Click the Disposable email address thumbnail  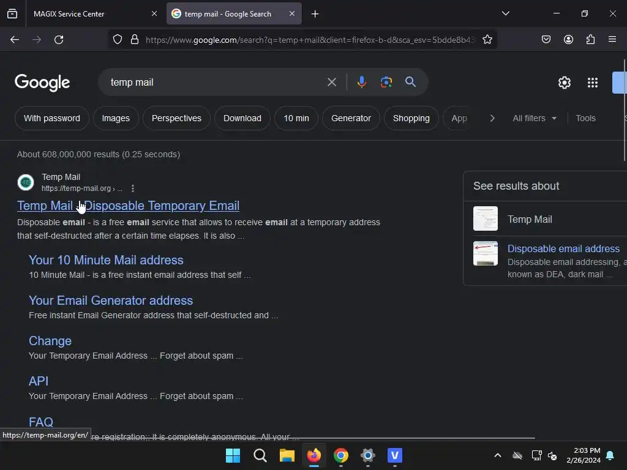point(486,253)
